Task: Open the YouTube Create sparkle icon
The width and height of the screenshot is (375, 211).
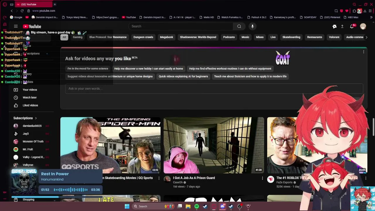Action: (x=335, y=26)
